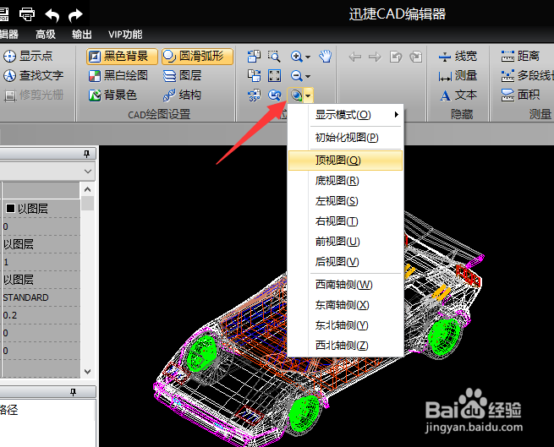Open the 高级 ribbon tab
Image resolution: width=554 pixels, height=447 pixels.
point(46,35)
